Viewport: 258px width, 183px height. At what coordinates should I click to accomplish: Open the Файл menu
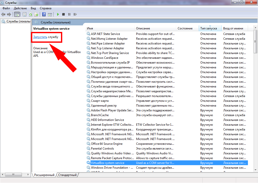point(6,8)
